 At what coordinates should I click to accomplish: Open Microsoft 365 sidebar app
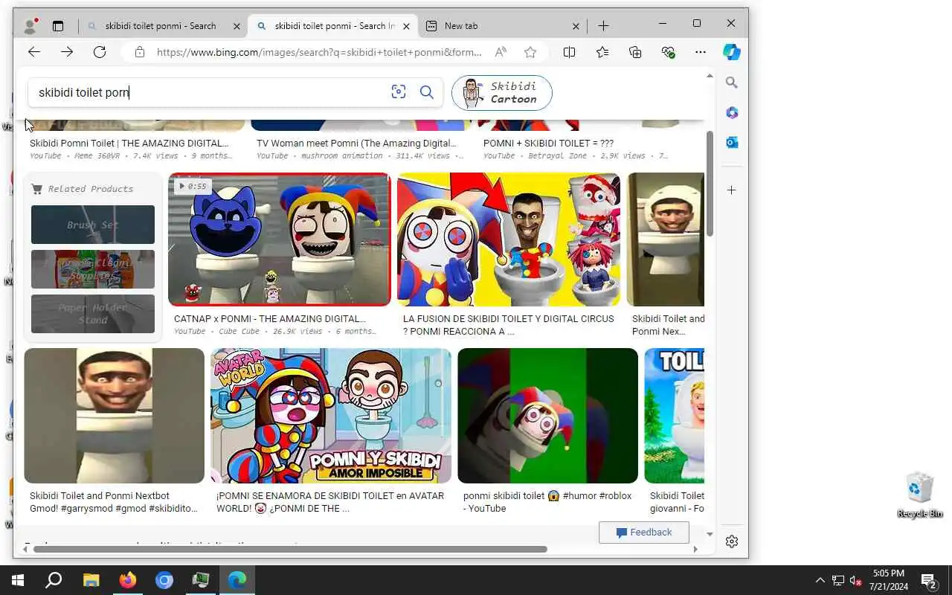732,112
